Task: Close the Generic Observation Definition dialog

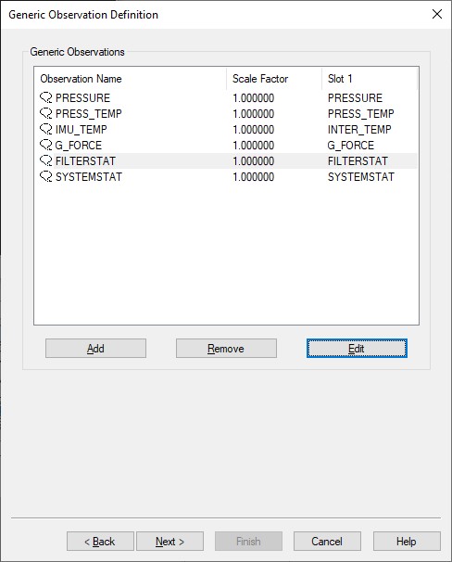Action: 437,14
